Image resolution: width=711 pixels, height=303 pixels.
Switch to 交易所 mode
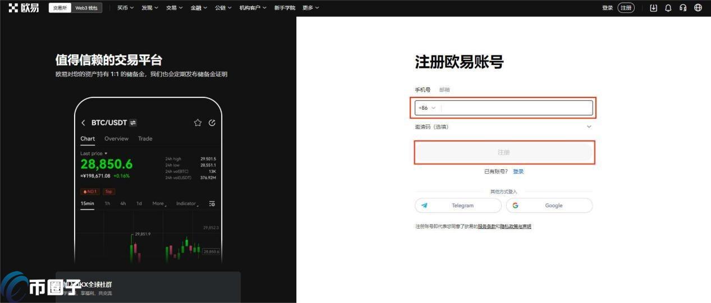[60, 8]
